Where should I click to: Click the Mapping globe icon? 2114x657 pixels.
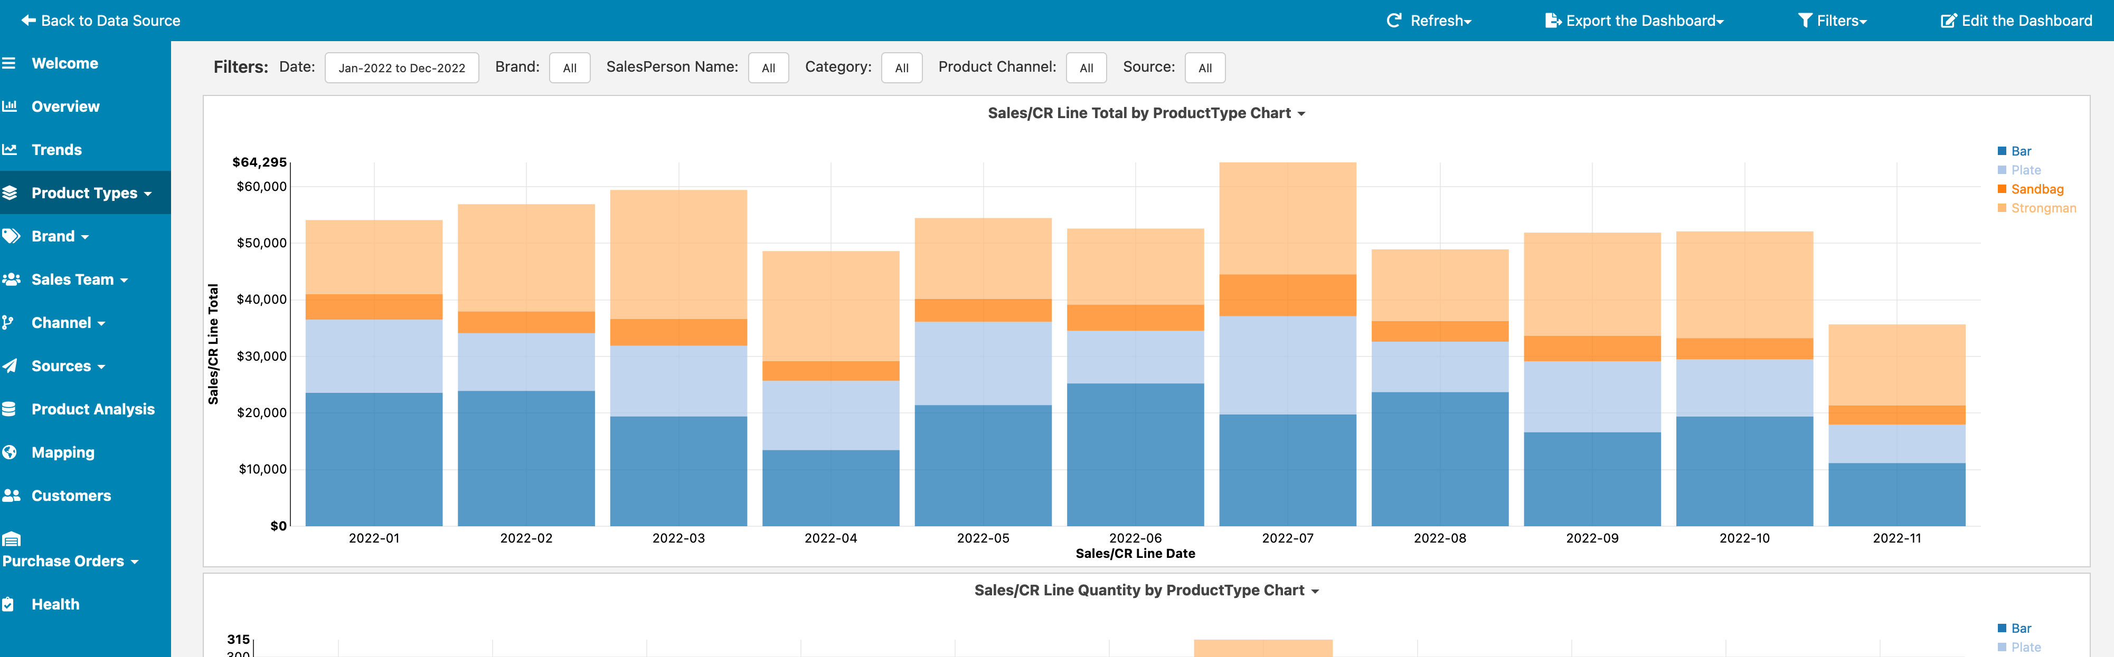point(9,452)
